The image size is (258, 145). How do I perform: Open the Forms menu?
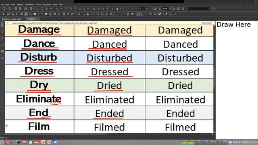[x=38, y=4]
